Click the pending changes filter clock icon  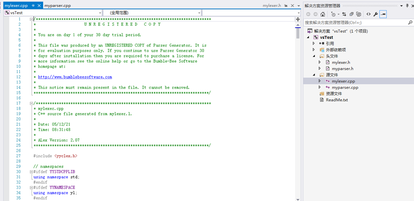(333, 14)
